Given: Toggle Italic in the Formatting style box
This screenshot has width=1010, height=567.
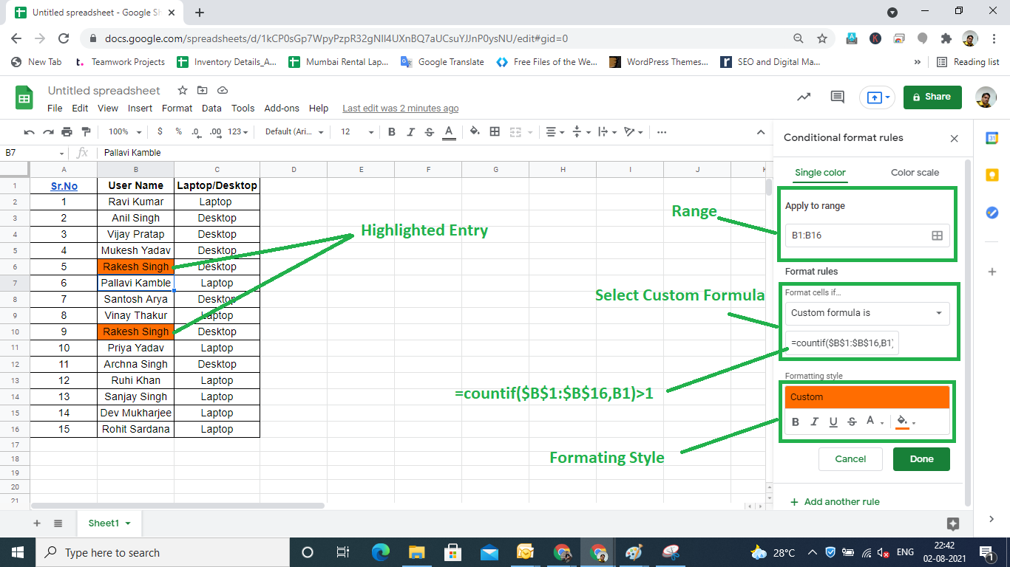Looking at the screenshot, I should (x=815, y=422).
